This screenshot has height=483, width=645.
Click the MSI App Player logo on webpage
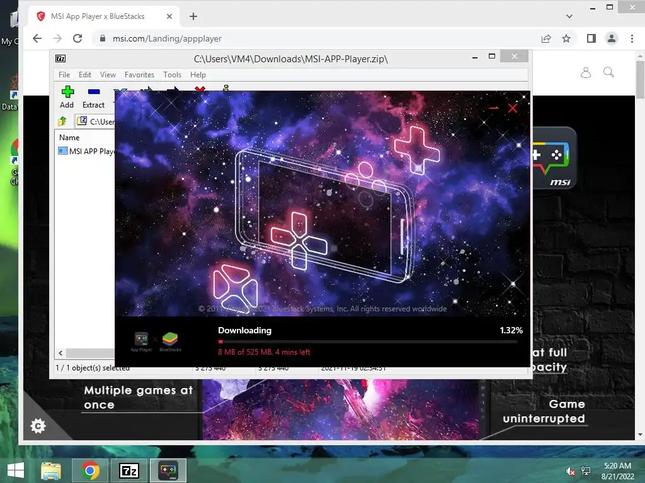[x=554, y=158]
